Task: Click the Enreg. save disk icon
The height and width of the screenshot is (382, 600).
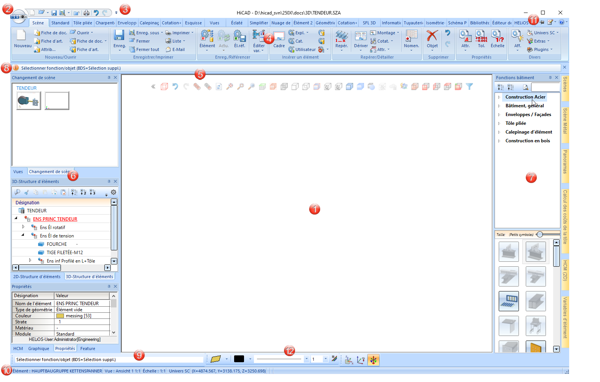Action: (x=119, y=35)
